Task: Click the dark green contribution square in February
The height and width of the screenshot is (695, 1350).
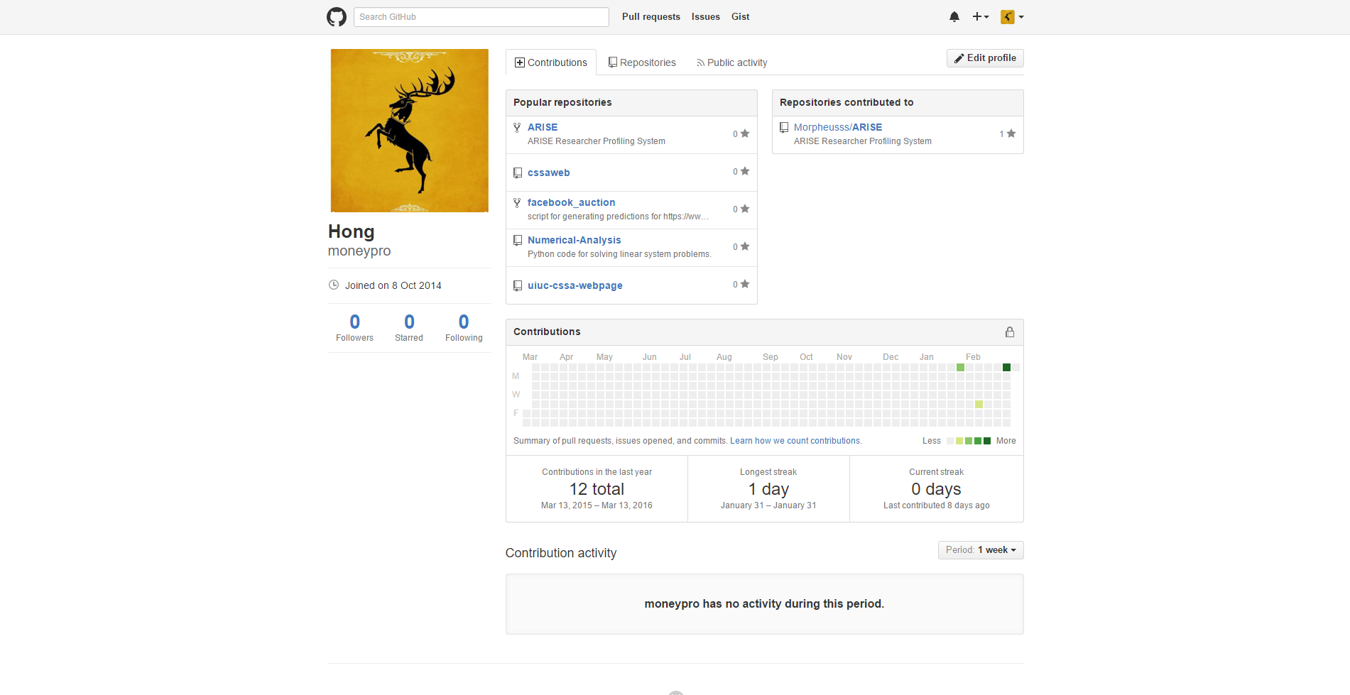Action: (1006, 367)
